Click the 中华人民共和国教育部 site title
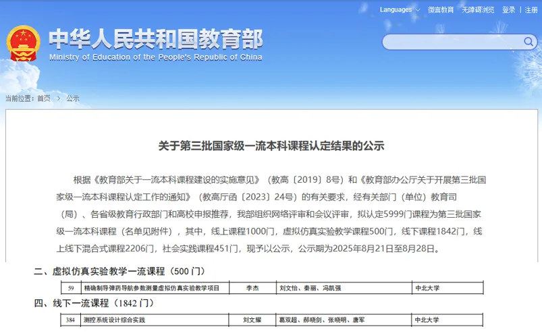The height and width of the screenshot is (333, 542). point(155,38)
